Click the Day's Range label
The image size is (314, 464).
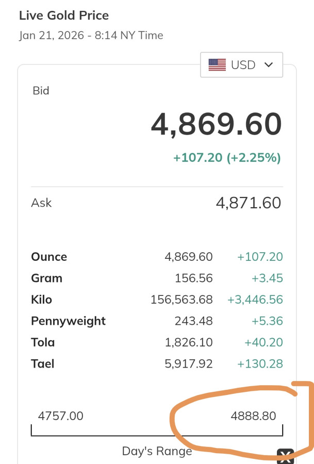(x=157, y=451)
